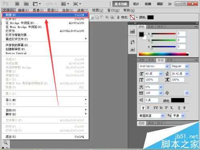Choose 打开为智能对象 menu entry
Viewport: 200px width, 150px height.
click(x=45, y=35)
